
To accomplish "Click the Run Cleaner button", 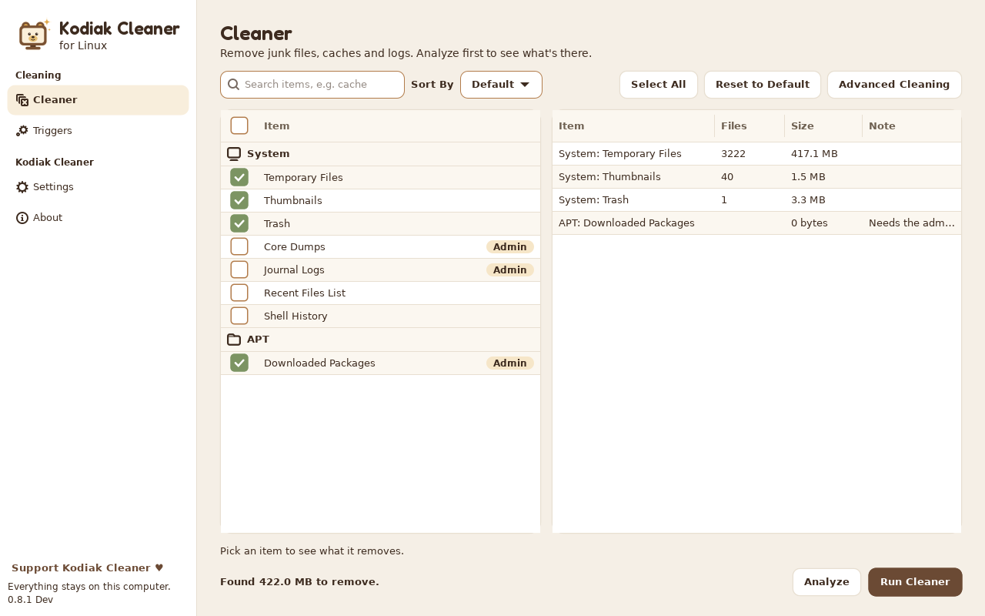I will (915, 582).
